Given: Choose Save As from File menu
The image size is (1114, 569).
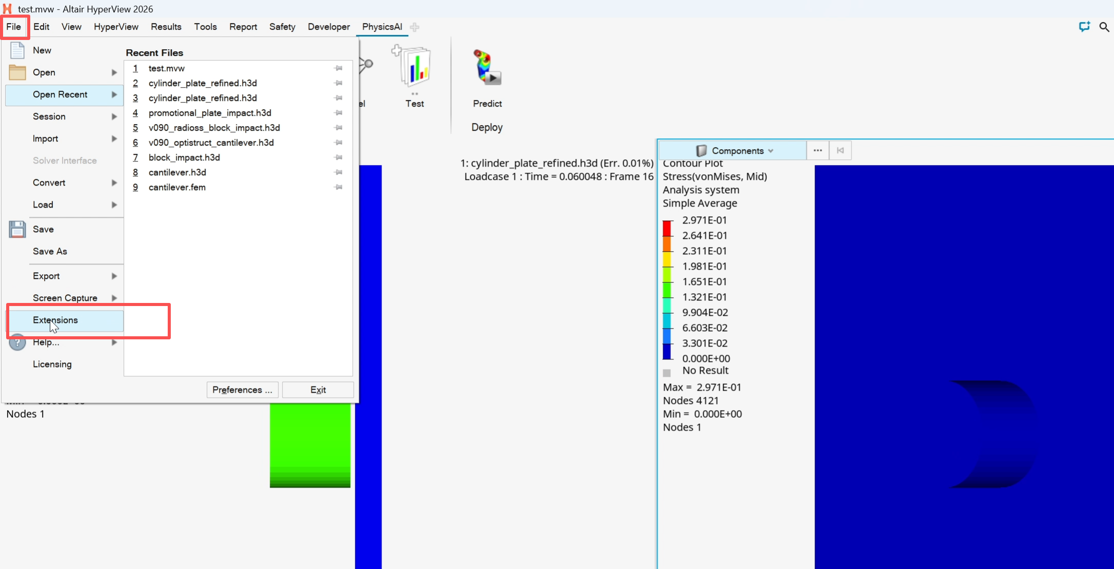Looking at the screenshot, I should (x=65, y=251).
